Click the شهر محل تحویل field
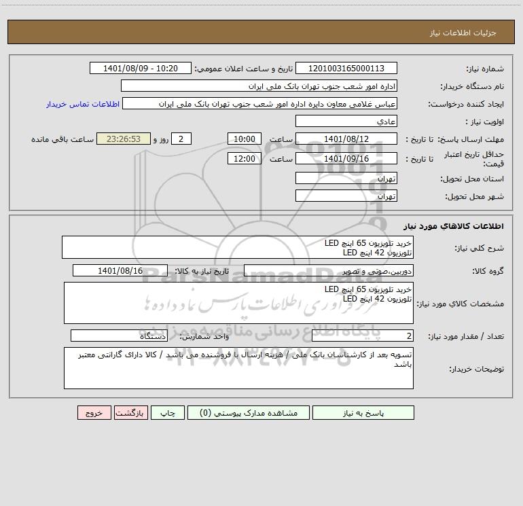This screenshot has height=506, width=523. [346, 196]
